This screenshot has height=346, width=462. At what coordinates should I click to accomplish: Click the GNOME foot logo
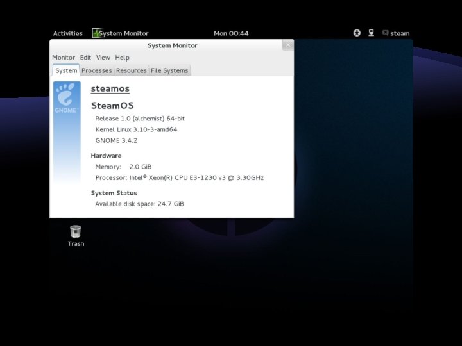click(x=67, y=99)
